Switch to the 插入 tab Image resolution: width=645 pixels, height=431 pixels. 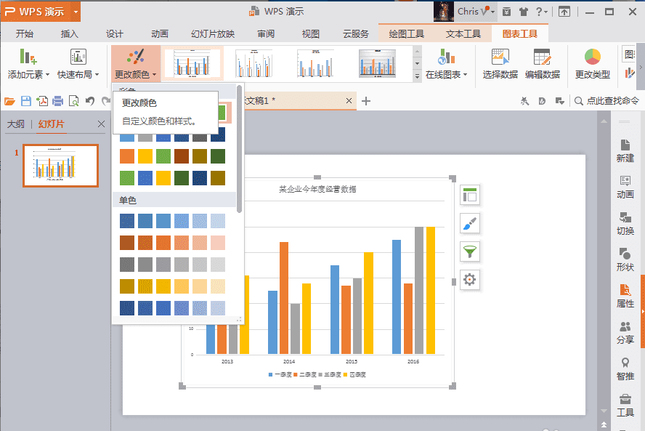click(x=70, y=33)
